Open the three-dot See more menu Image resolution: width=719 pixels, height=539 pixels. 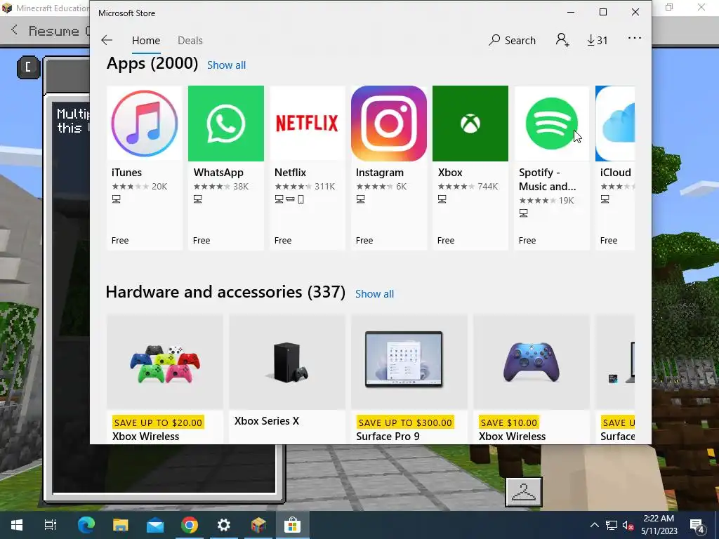click(x=635, y=38)
